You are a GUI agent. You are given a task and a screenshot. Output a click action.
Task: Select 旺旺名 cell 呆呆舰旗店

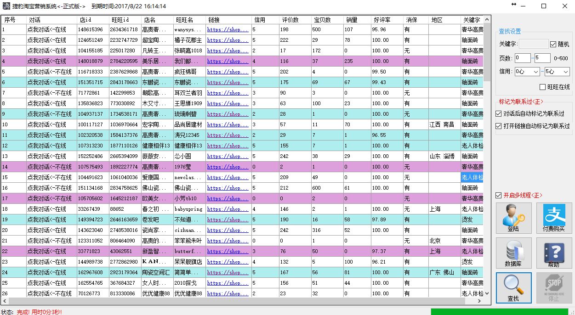(189, 262)
